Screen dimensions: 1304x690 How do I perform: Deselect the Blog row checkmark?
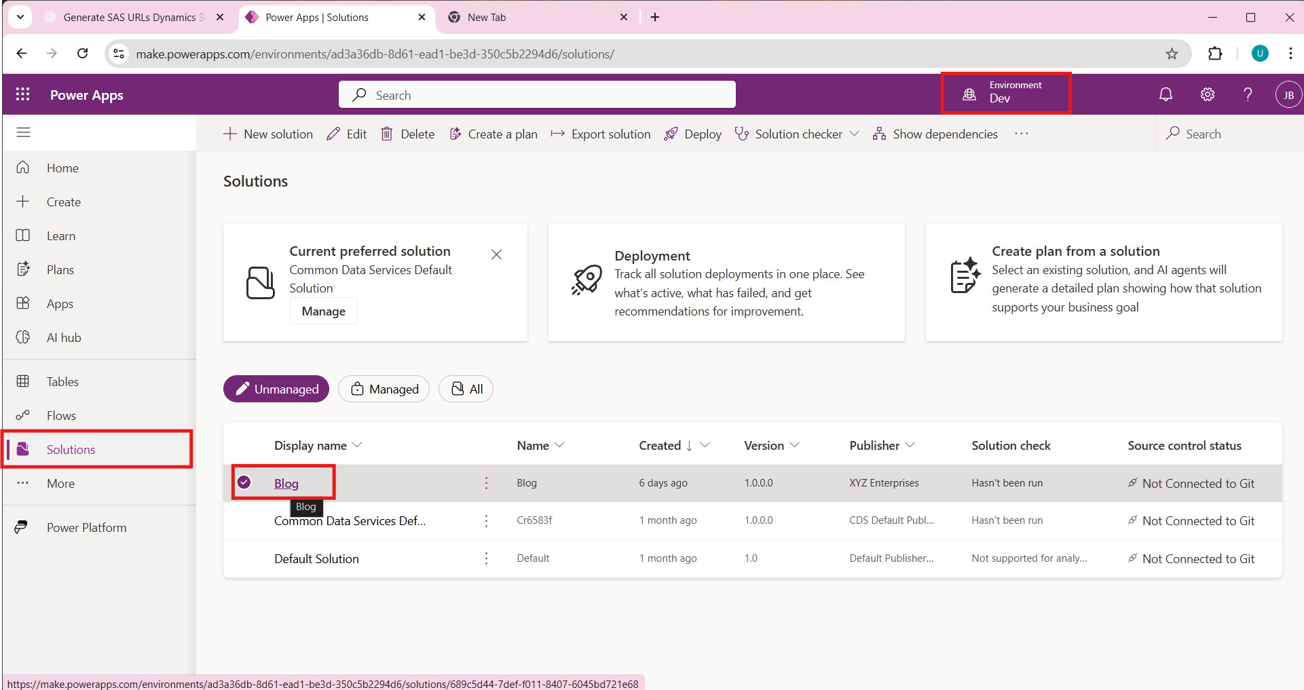click(244, 482)
